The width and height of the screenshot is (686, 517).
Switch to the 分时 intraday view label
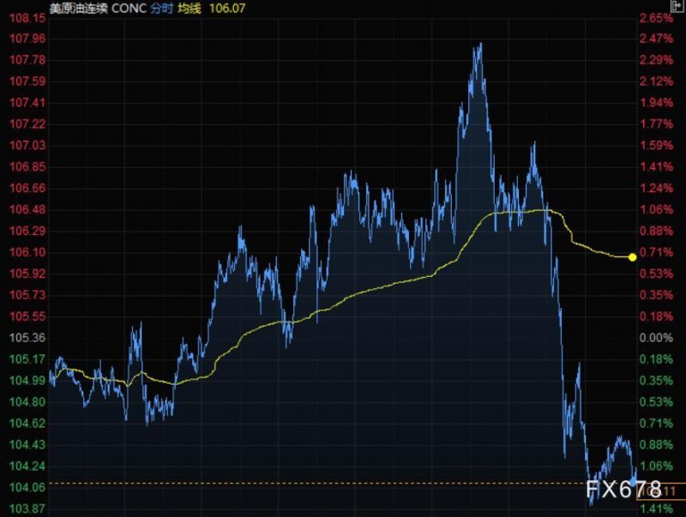[x=162, y=9]
